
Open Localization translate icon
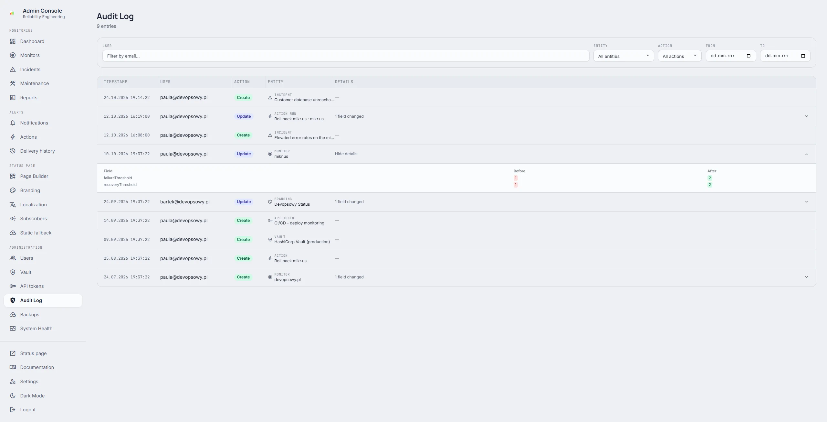pos(13,205)
